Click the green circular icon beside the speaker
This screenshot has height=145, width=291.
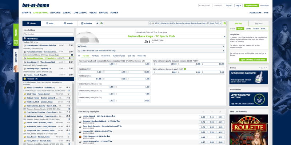(x=101, y=23)
